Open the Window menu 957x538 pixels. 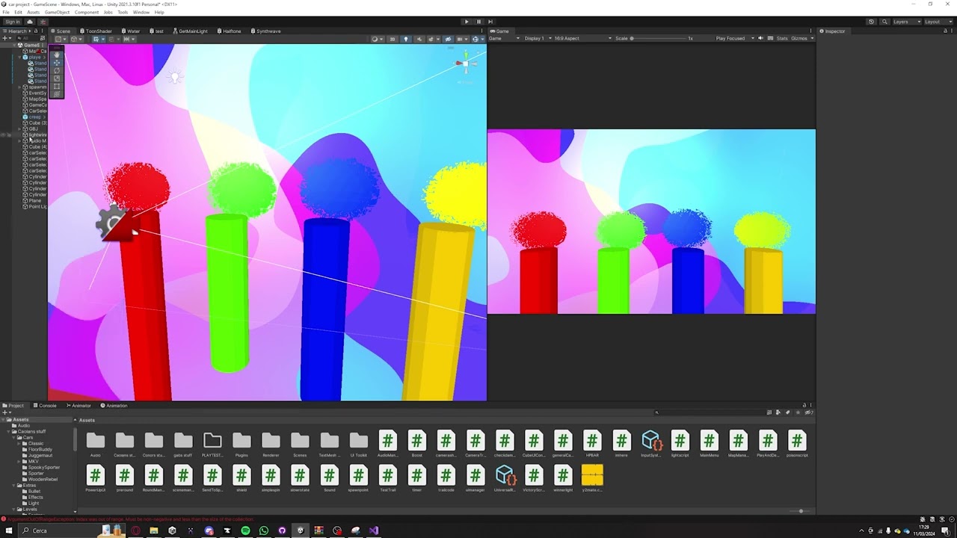click(141, 12)
